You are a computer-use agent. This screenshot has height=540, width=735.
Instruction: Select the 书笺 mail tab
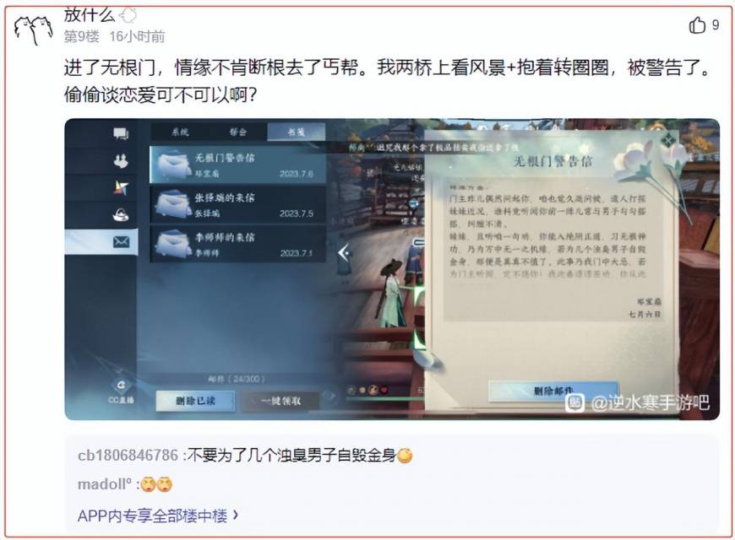pos(297,132)
